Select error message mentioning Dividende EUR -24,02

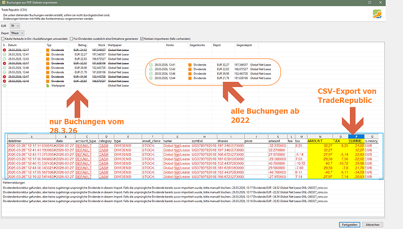tap(165, 188)
